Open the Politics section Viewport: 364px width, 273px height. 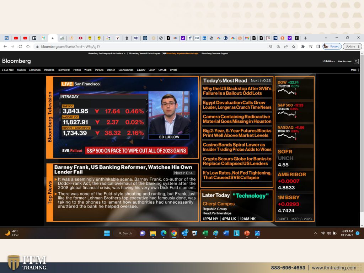[x=77, y=70]
